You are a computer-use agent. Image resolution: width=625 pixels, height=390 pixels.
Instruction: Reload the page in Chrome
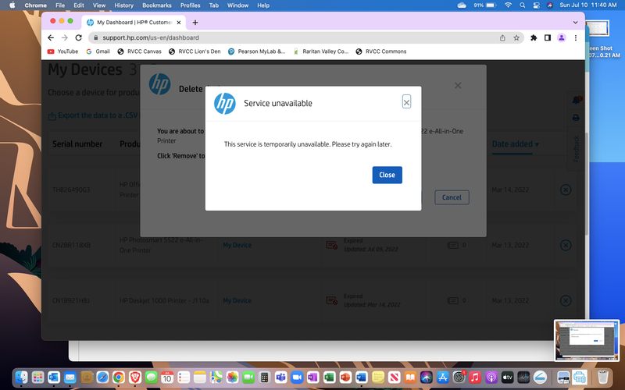(x=79, y=37)
